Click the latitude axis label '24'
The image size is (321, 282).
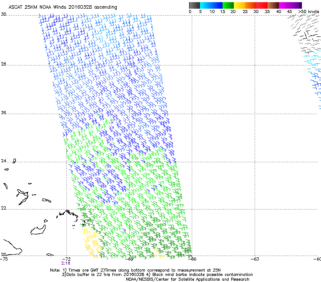click(3, 161)
